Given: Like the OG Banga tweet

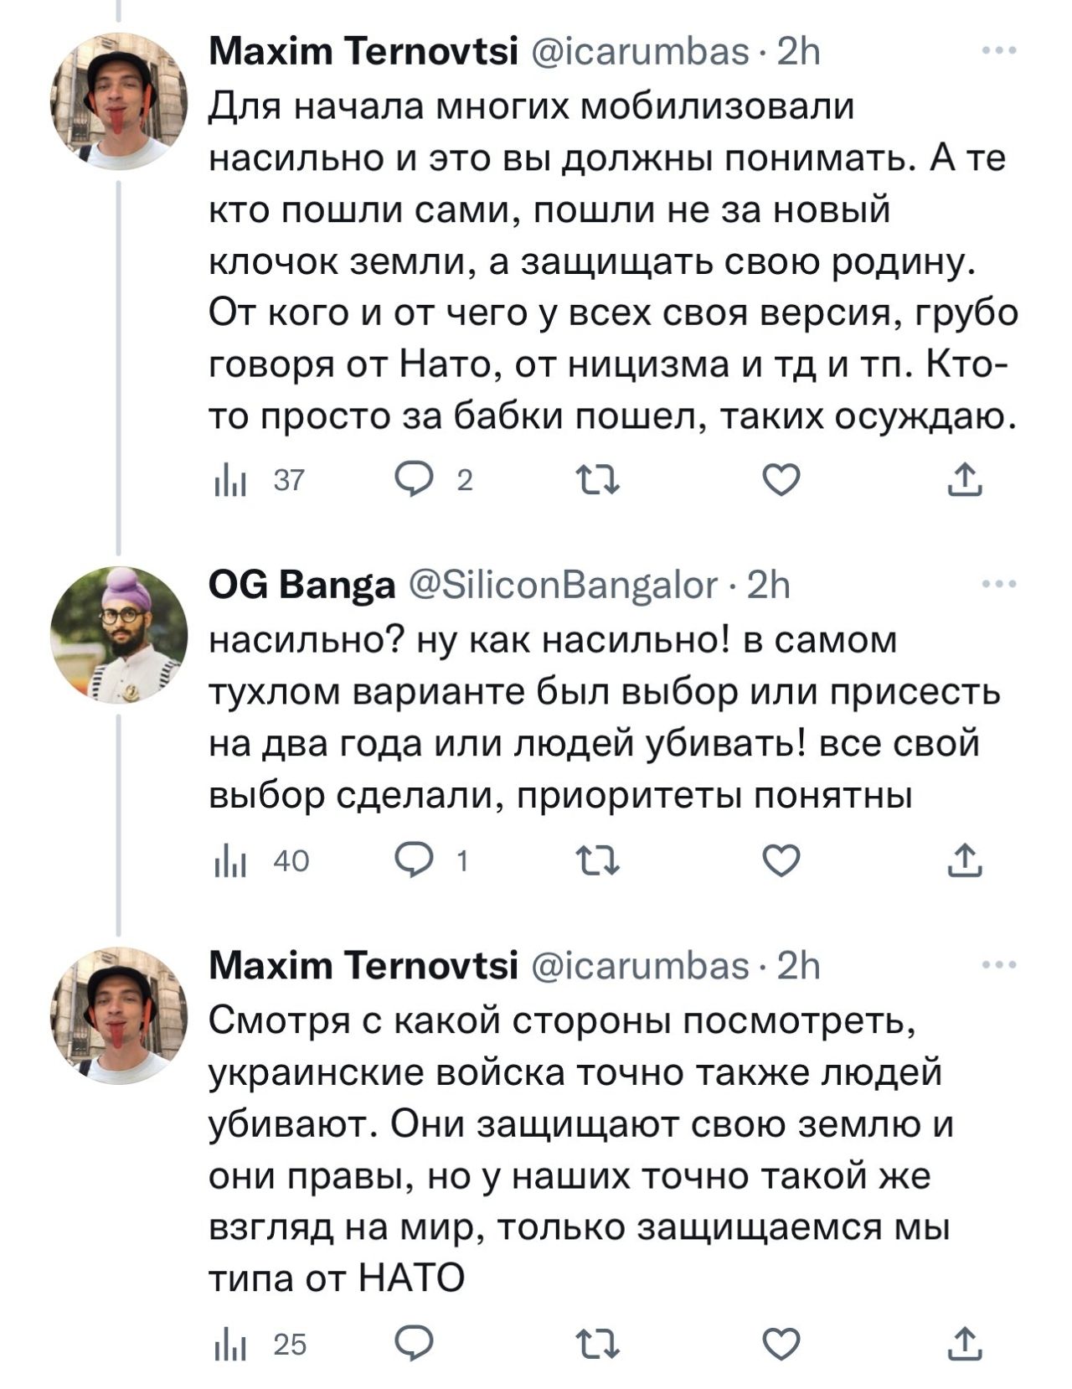Looking at the screenshot, I should 781,860.
